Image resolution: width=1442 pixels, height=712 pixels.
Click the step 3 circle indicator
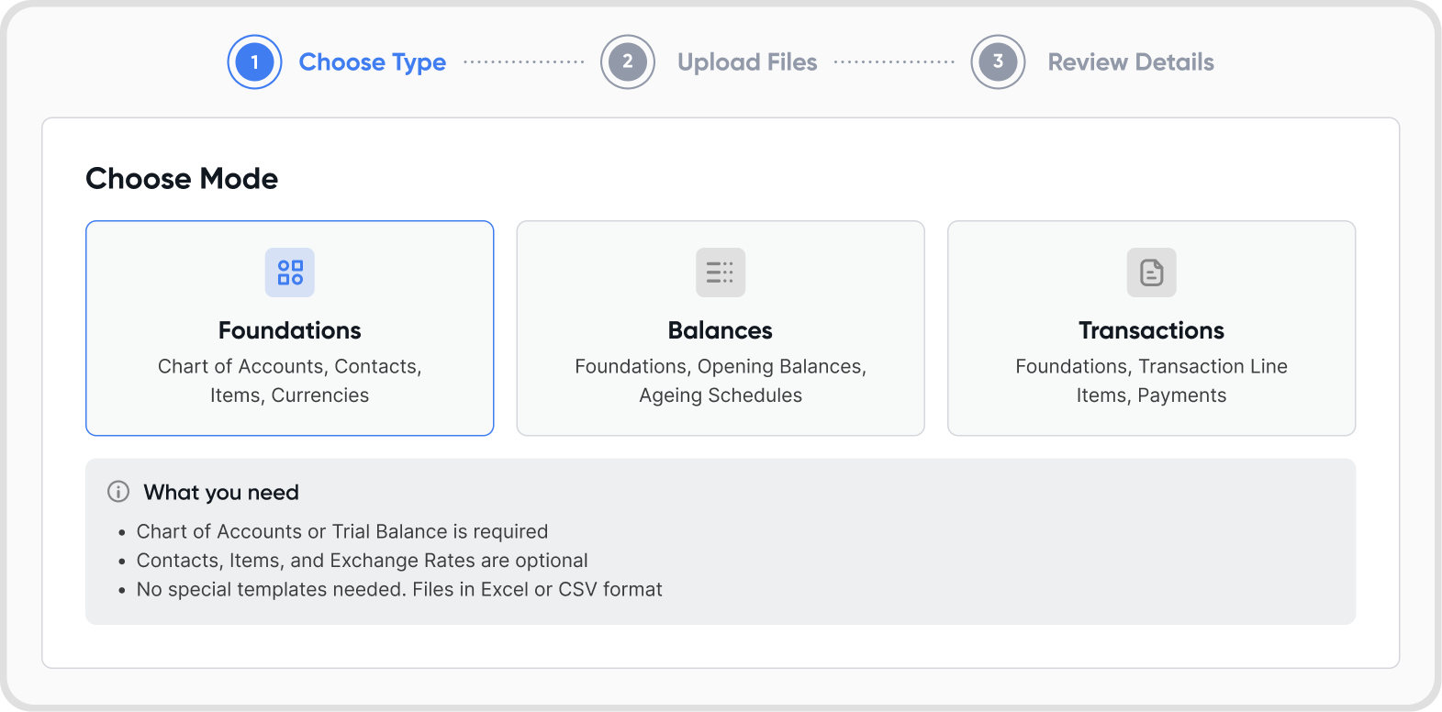tap(998, 62)
